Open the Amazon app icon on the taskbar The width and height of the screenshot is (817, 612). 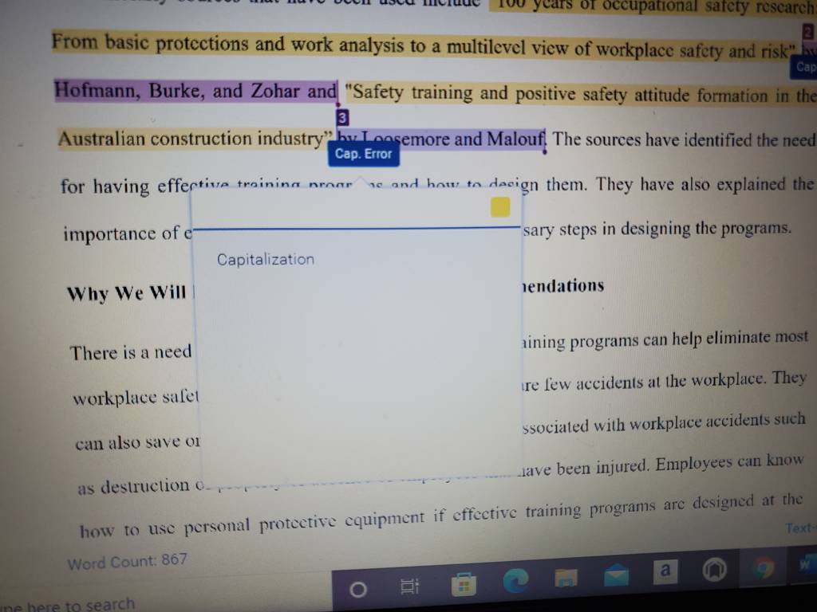click(665, 571)
